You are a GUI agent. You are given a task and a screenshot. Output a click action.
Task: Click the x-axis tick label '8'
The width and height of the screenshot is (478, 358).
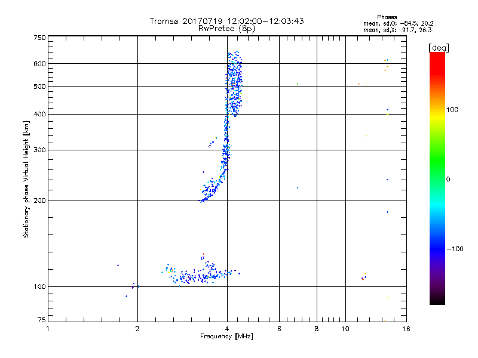click(x=317, y=329)
